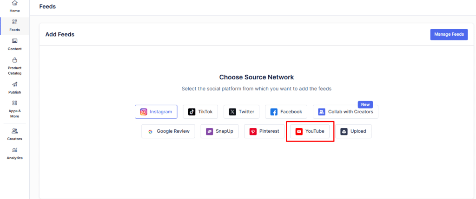The image size is (476, 199).
Task: Choose TikTok as source network
Action: [200, 112]
